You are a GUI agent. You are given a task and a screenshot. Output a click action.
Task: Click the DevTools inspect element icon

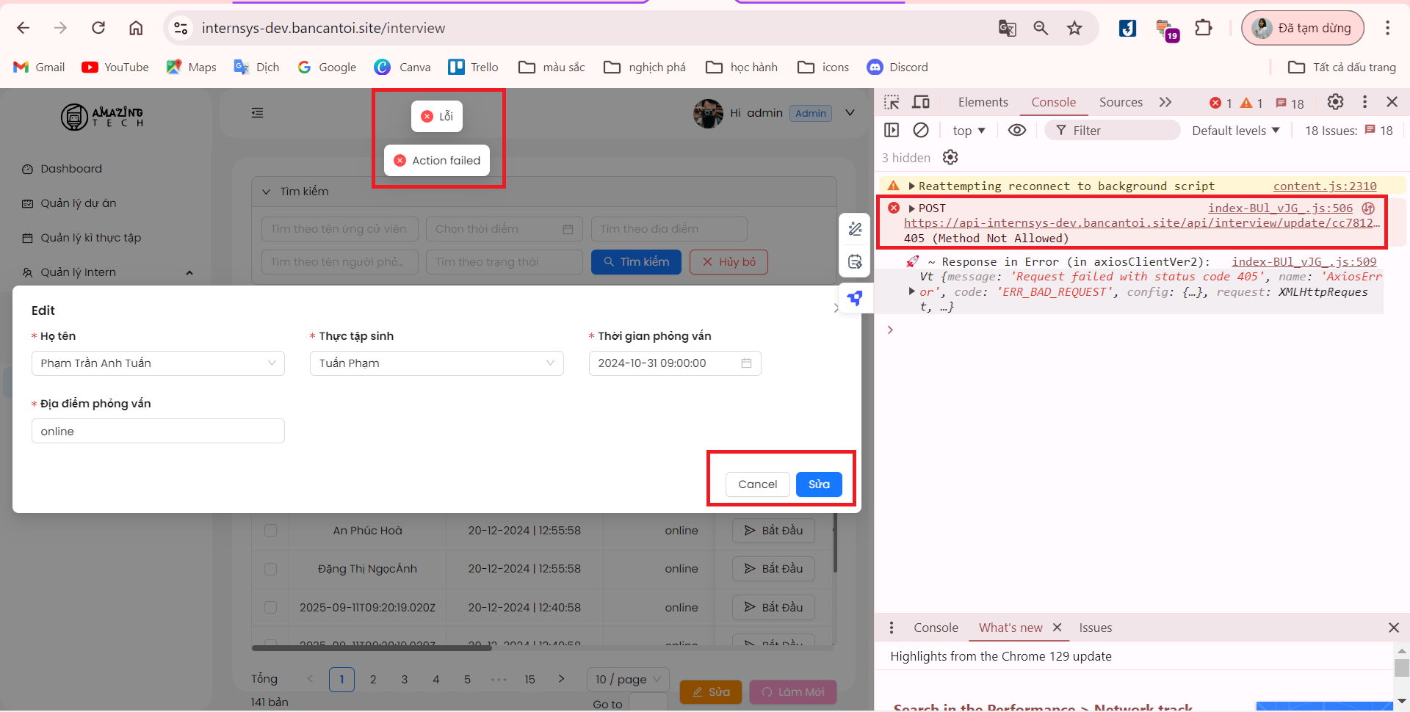(x=892, y=102)
